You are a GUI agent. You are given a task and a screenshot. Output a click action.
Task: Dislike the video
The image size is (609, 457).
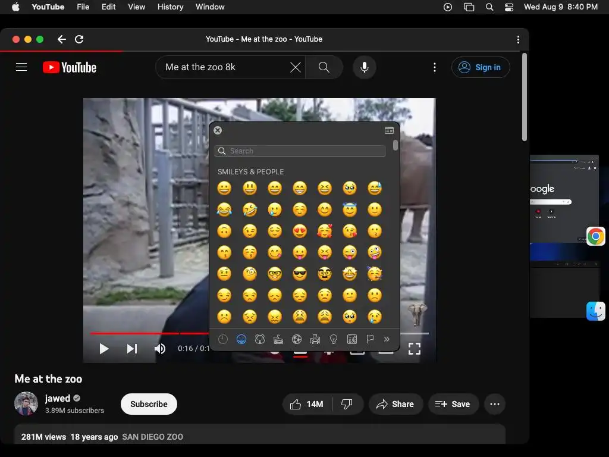tap(347, 404)
